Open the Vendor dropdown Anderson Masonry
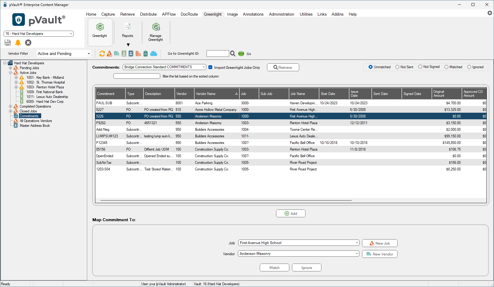Screen dimensions: 494x287 pyautogui.click(x=299, y=254)
